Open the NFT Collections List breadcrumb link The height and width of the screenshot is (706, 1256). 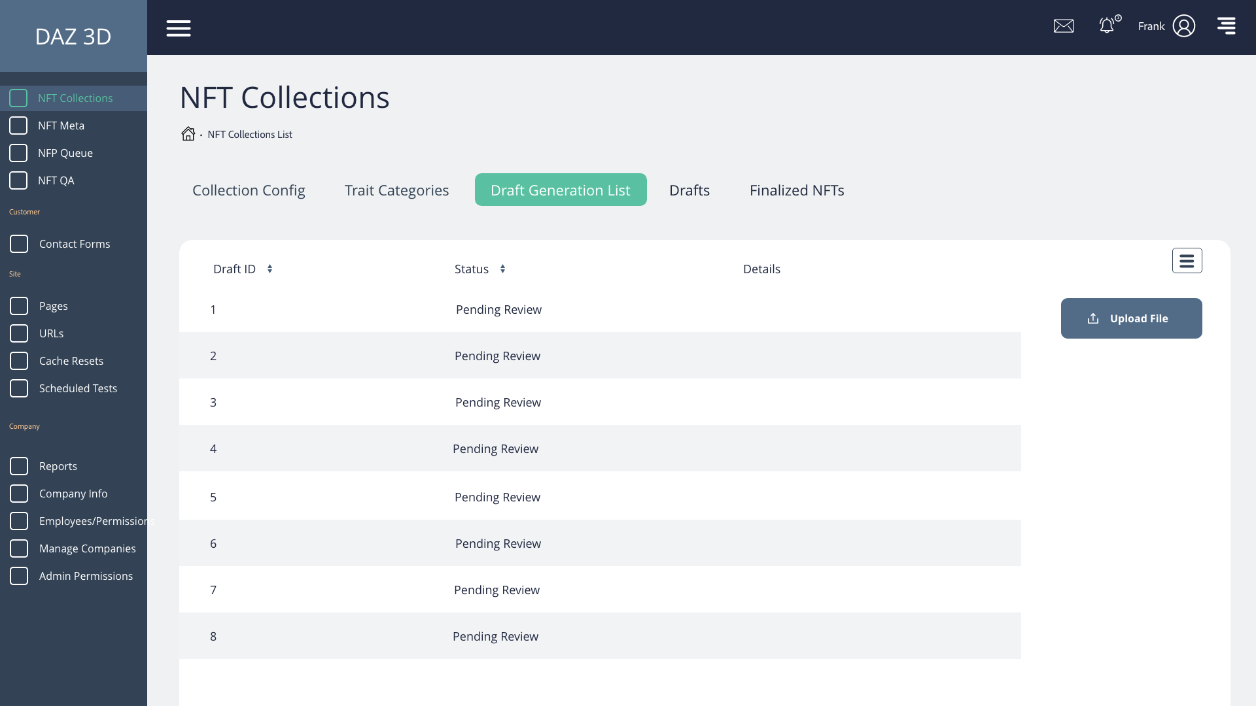pyautogui.click(x=250, y=134)
